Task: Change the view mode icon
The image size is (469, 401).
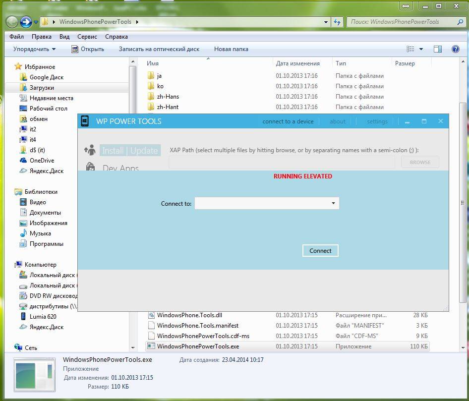Action: click(x=410, y=49)
